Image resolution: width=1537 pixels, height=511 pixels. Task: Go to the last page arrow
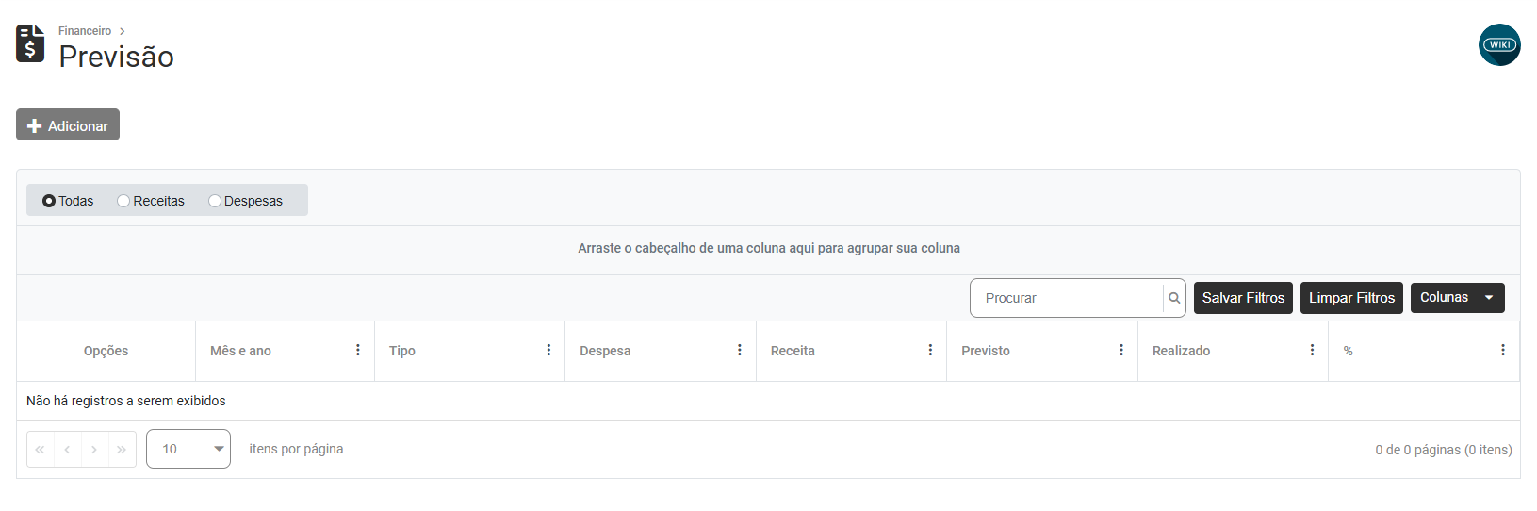(x=122, y=450)
